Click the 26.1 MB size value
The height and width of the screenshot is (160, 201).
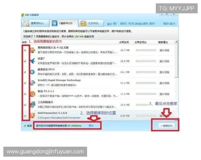click(x=125, y=72)
